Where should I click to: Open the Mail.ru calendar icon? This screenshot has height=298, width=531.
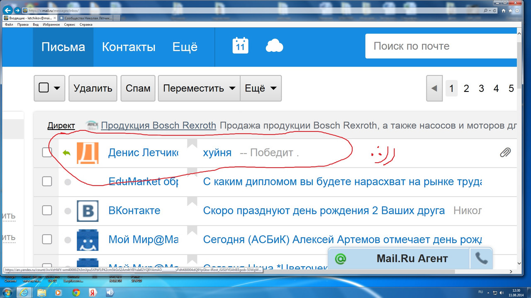click(x=240, y=46)
